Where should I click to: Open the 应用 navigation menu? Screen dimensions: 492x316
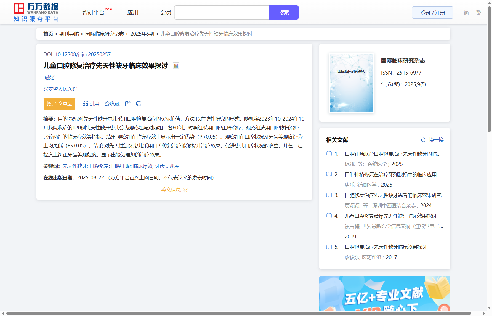[133, 13]
